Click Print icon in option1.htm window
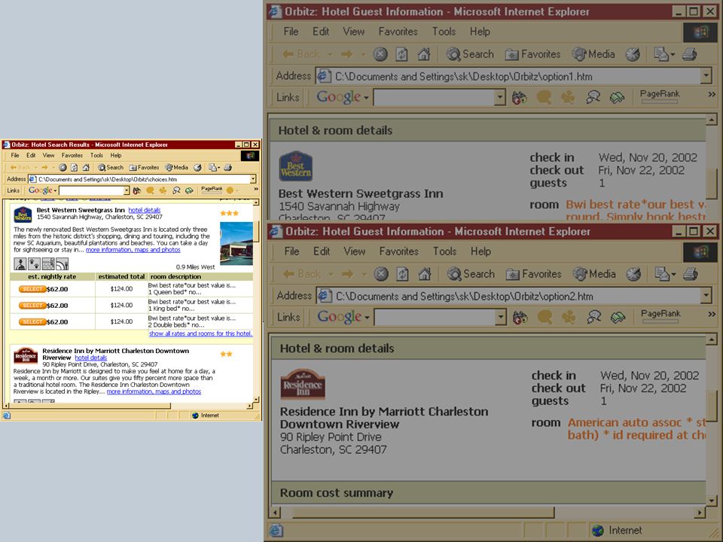The width and height of the screenshot is (723, 542). (x=689, y=54)
